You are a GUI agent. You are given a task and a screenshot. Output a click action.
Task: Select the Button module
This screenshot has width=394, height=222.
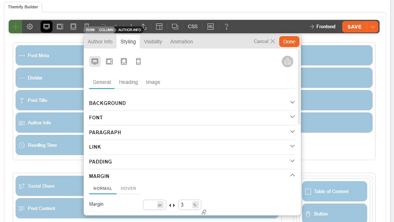pyautogui.click(x=334, y=213)
